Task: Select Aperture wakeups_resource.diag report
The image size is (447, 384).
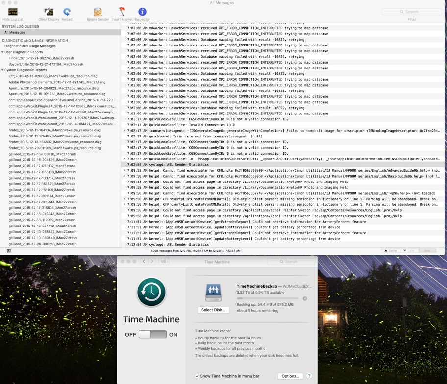Action: [x=57, y=94]
